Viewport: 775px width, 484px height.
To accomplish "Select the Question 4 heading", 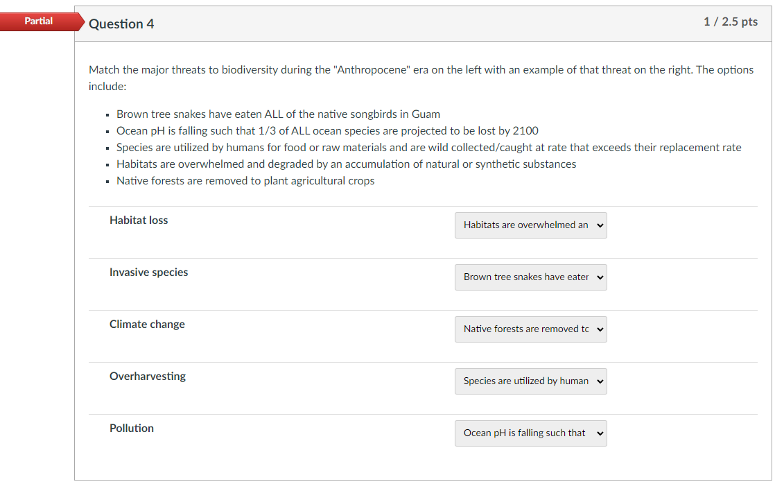I will click(x=121, y=24).
